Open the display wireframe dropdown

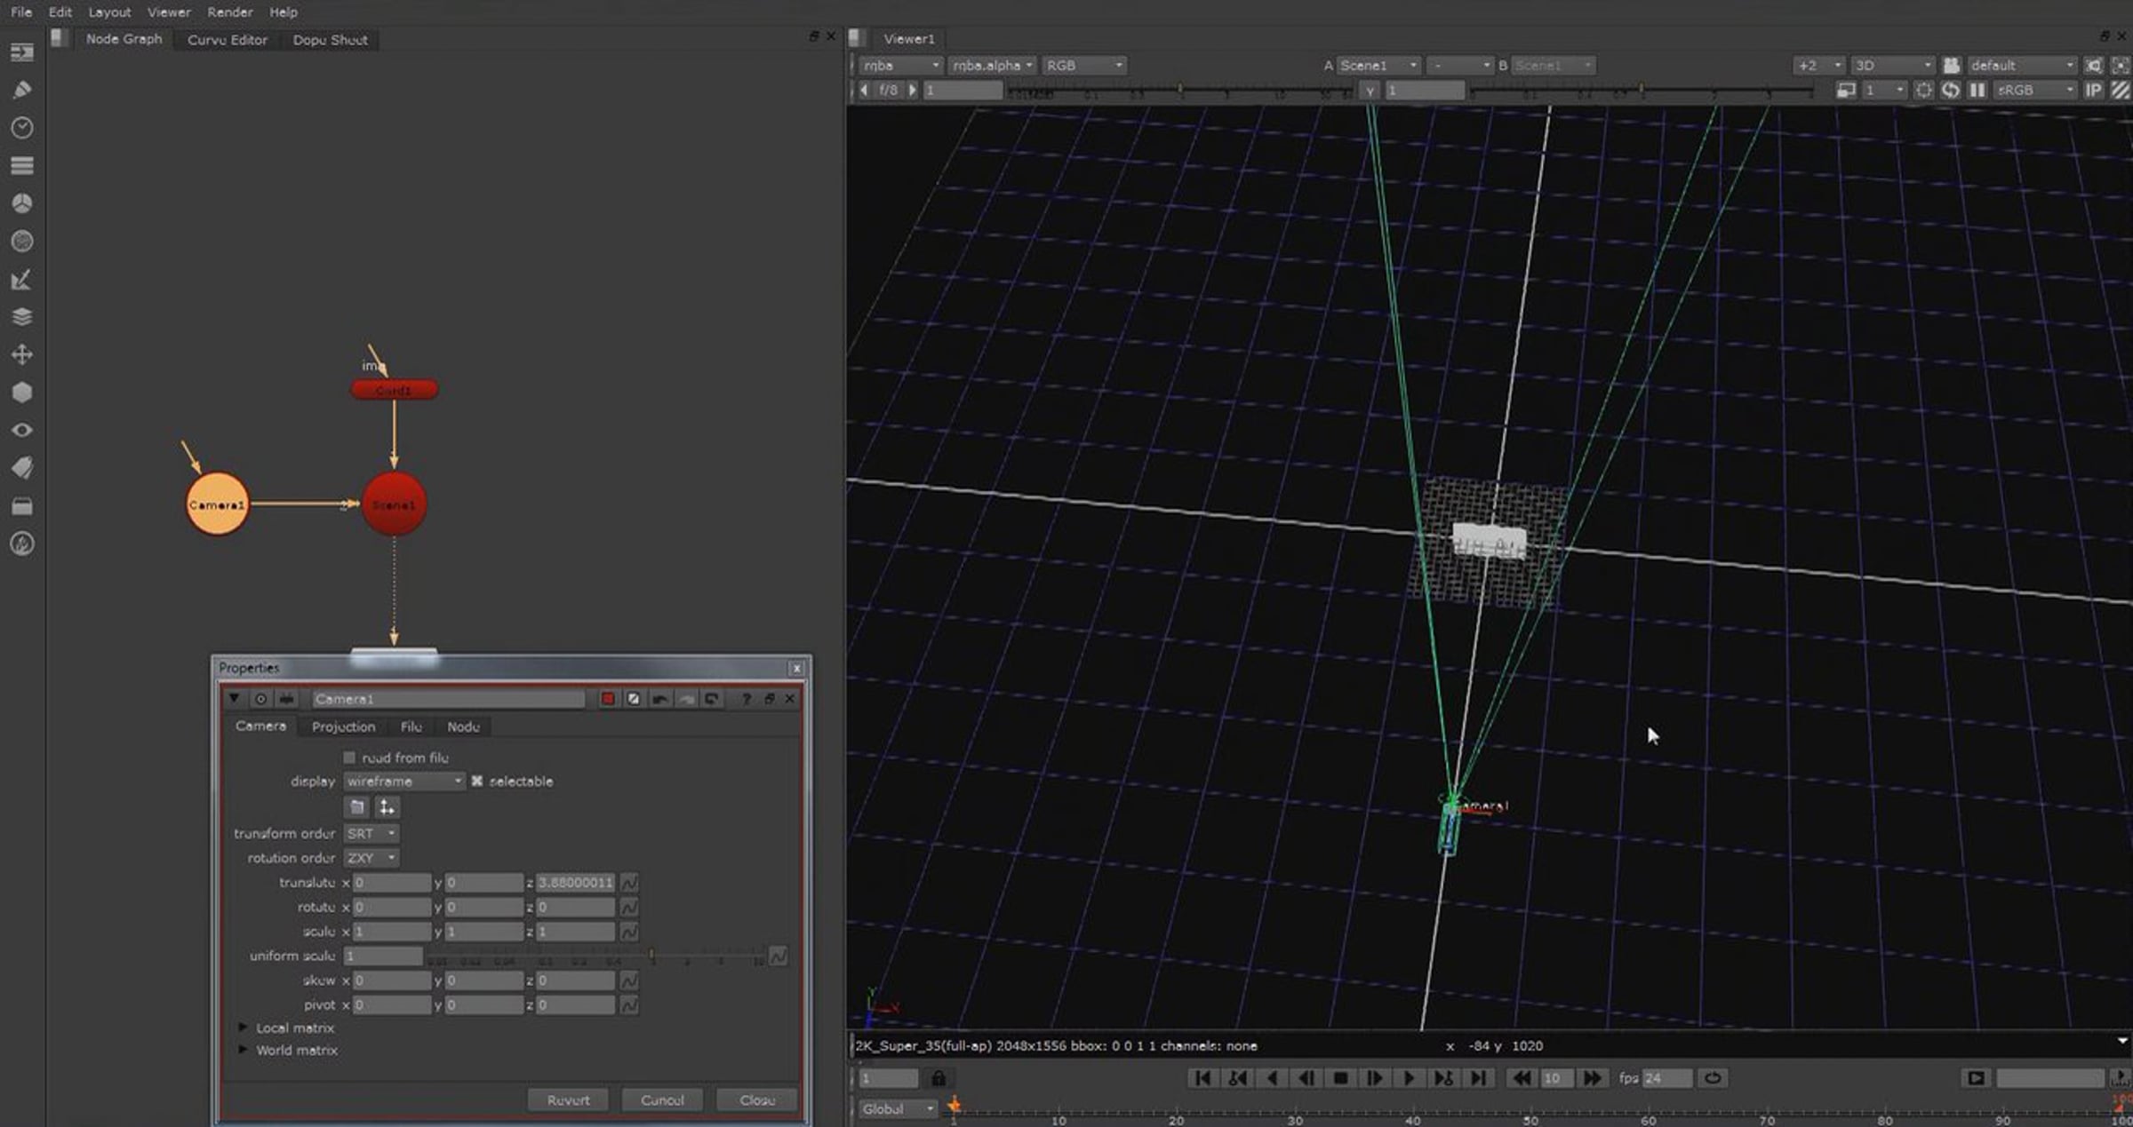coord(403,782)
